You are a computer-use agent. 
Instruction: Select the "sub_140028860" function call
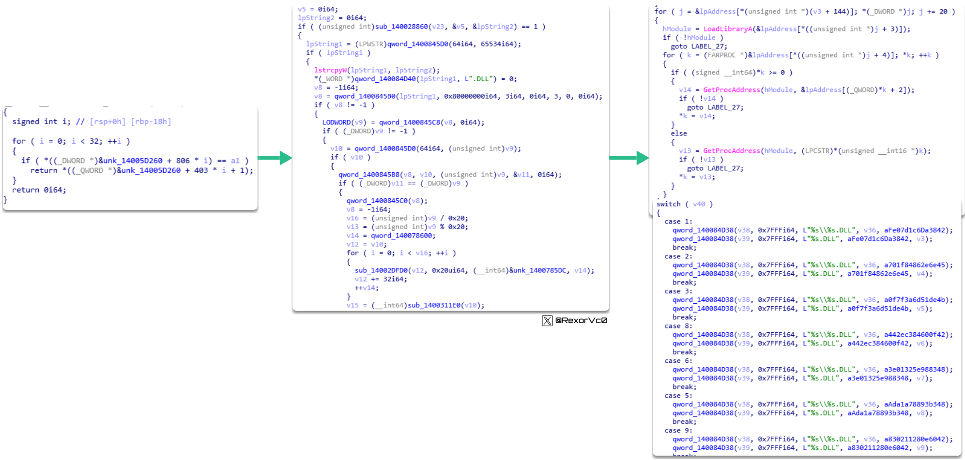click(402, 27)
